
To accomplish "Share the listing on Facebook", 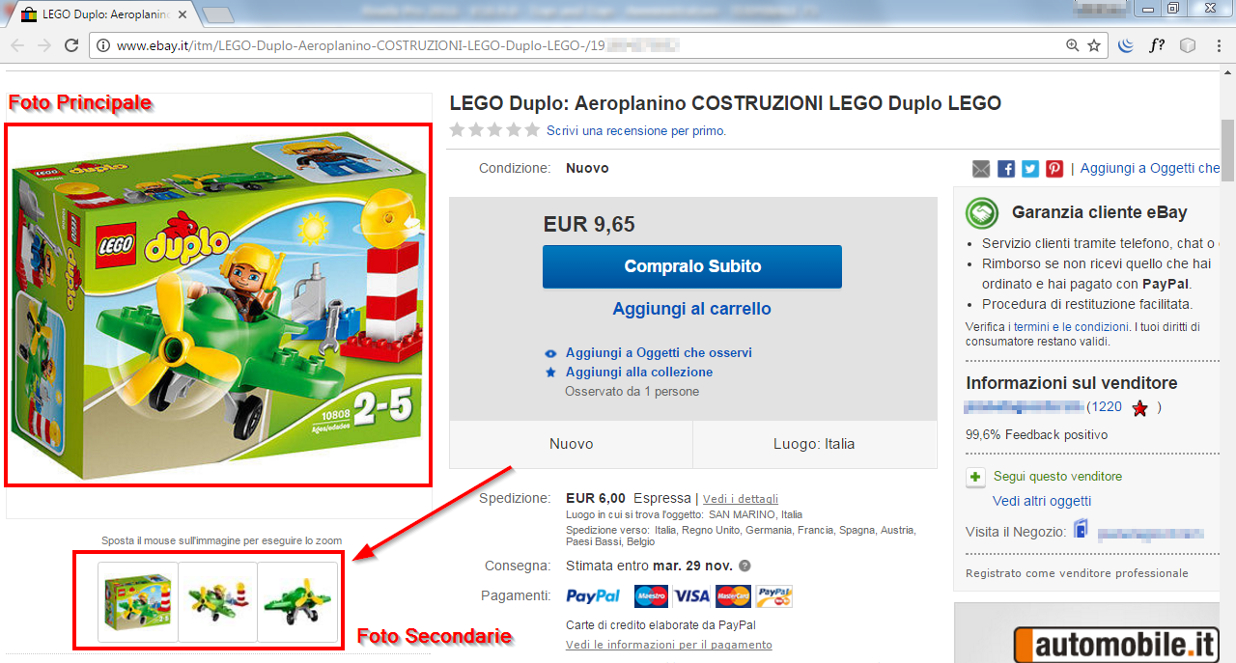I will click(1006, 169).
